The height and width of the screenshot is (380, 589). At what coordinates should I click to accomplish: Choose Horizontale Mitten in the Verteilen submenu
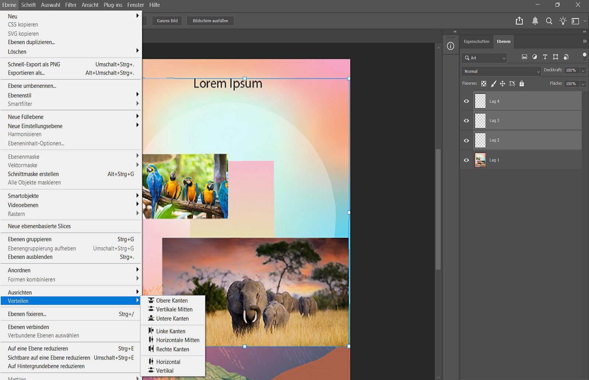(177, 340)
